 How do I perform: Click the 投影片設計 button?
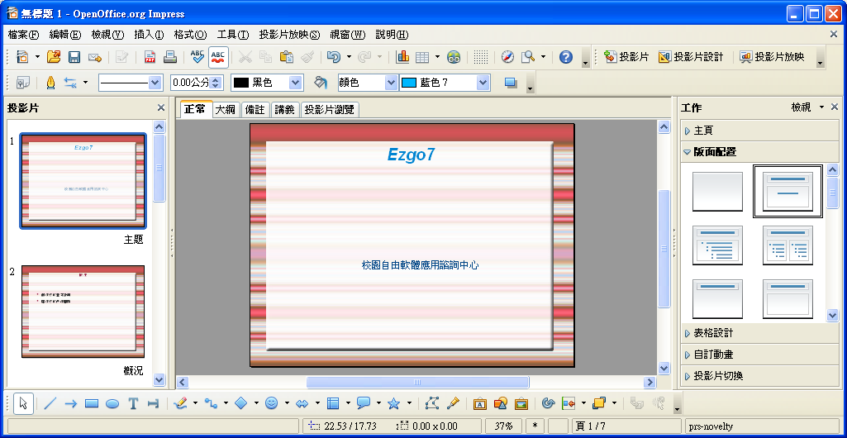coord(691,57)
